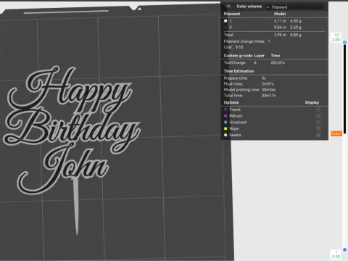Toggle the Unretract display checkbox

coord(318,123)
